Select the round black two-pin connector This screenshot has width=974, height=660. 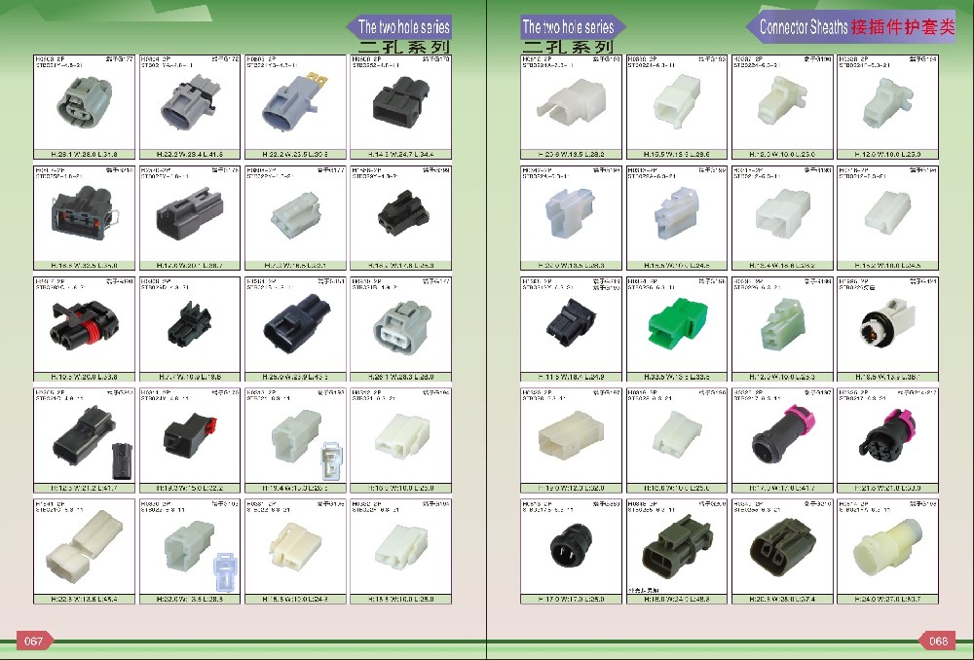[571, 546]
